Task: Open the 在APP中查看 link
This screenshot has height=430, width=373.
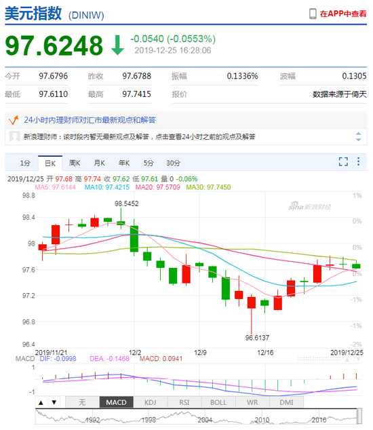Action: (x=343, y=14)
